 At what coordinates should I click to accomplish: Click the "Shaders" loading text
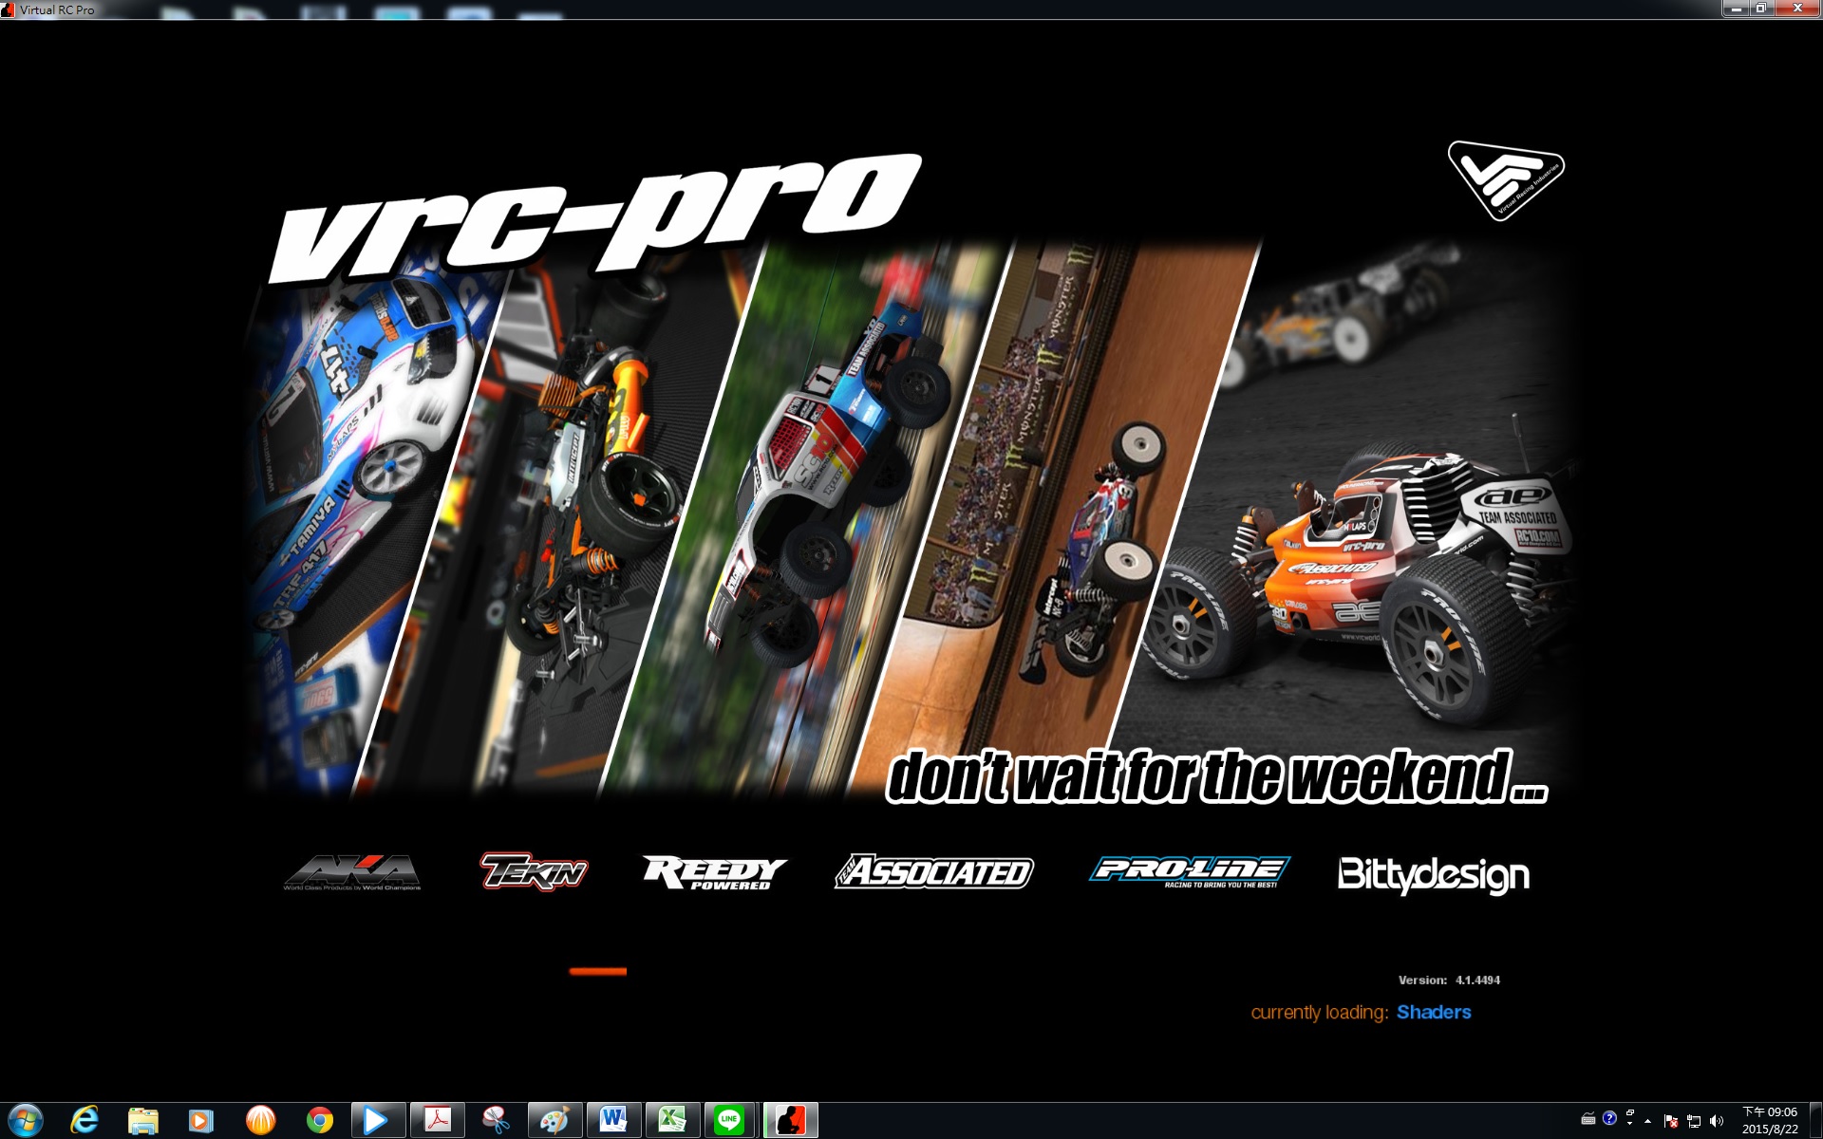pyautogui.click(x=1434, y=1012)
